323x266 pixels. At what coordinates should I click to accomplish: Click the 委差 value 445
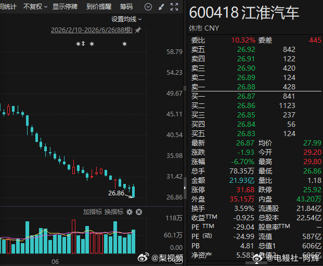pyautogui.click(x=315, y=40)
